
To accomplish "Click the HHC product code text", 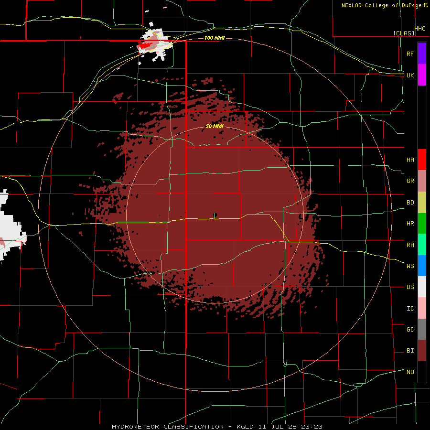I will (420, 28).
